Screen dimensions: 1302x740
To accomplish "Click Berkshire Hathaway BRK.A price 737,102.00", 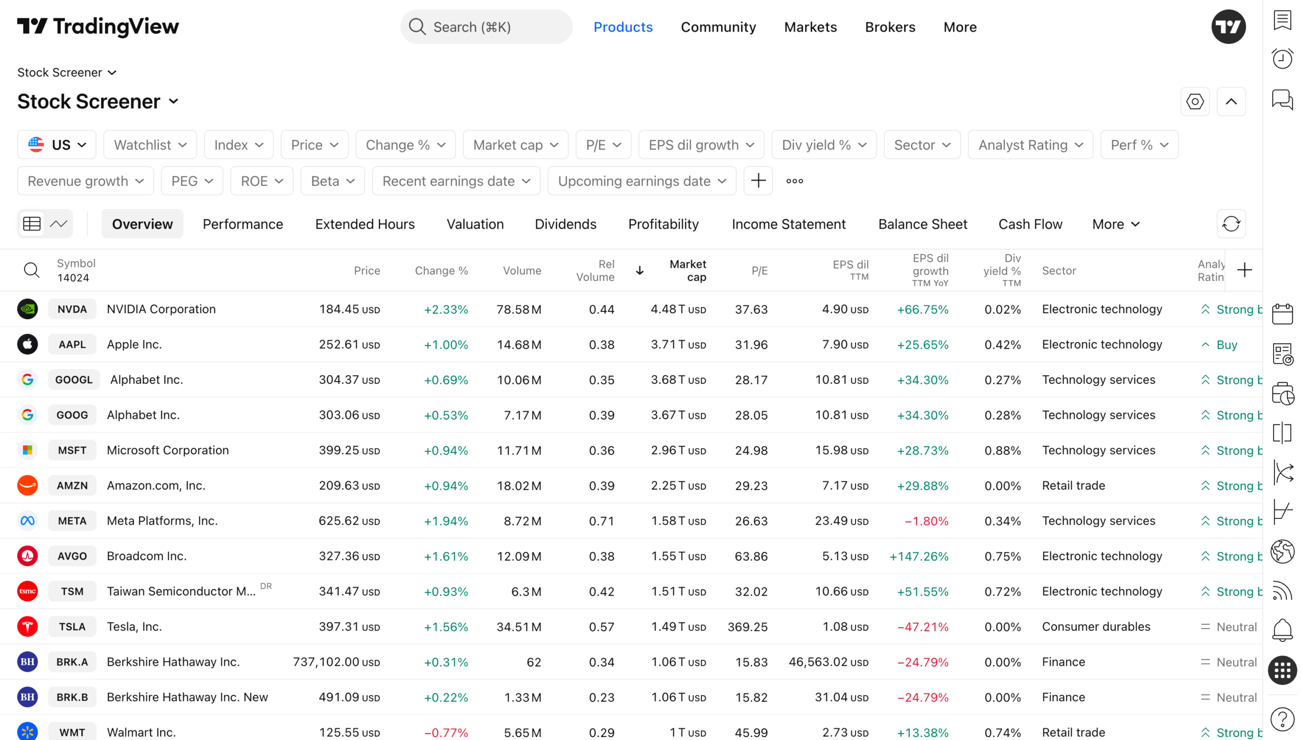I will (336, 662).
